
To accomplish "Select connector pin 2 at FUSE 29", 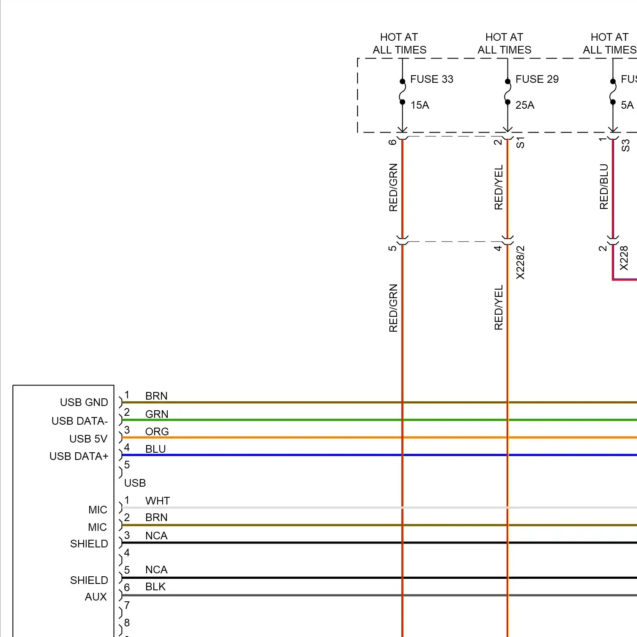I will point(498,141).
